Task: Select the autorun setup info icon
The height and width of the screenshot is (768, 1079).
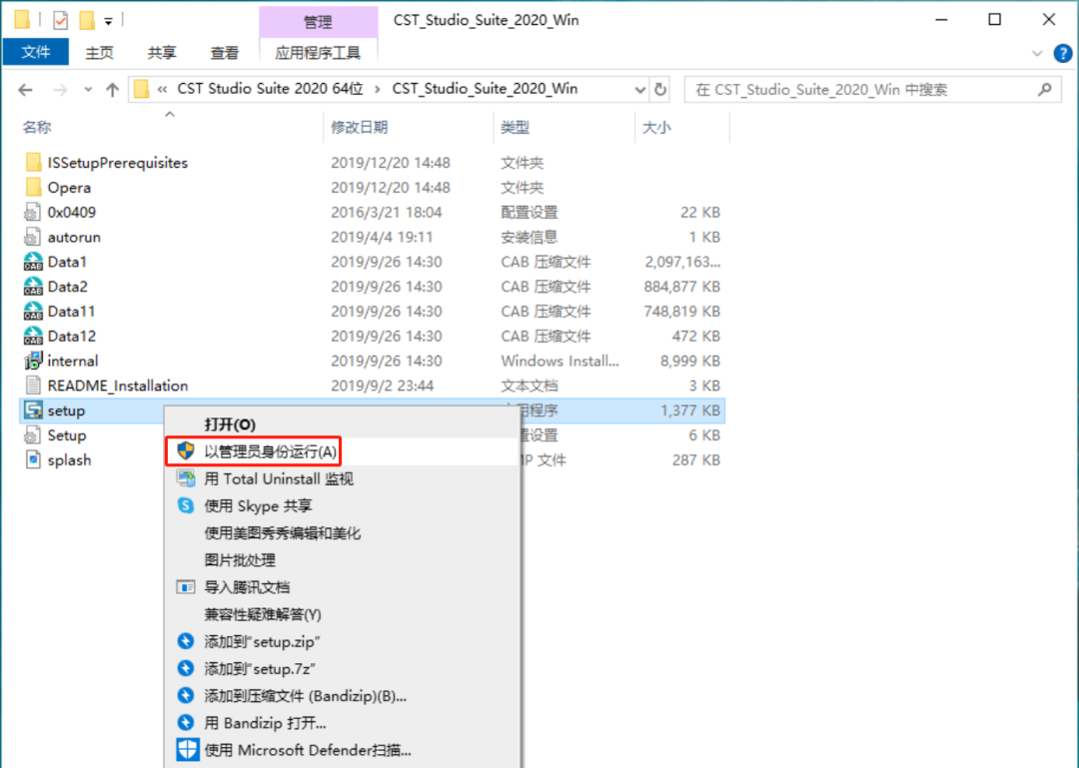Action: [x=33, y=237]
